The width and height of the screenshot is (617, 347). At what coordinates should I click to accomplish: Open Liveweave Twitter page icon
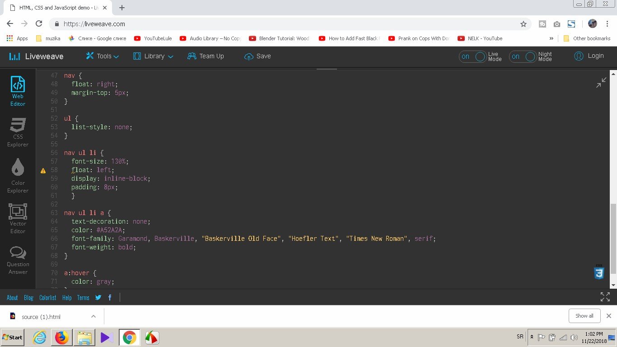coord(98,297)
